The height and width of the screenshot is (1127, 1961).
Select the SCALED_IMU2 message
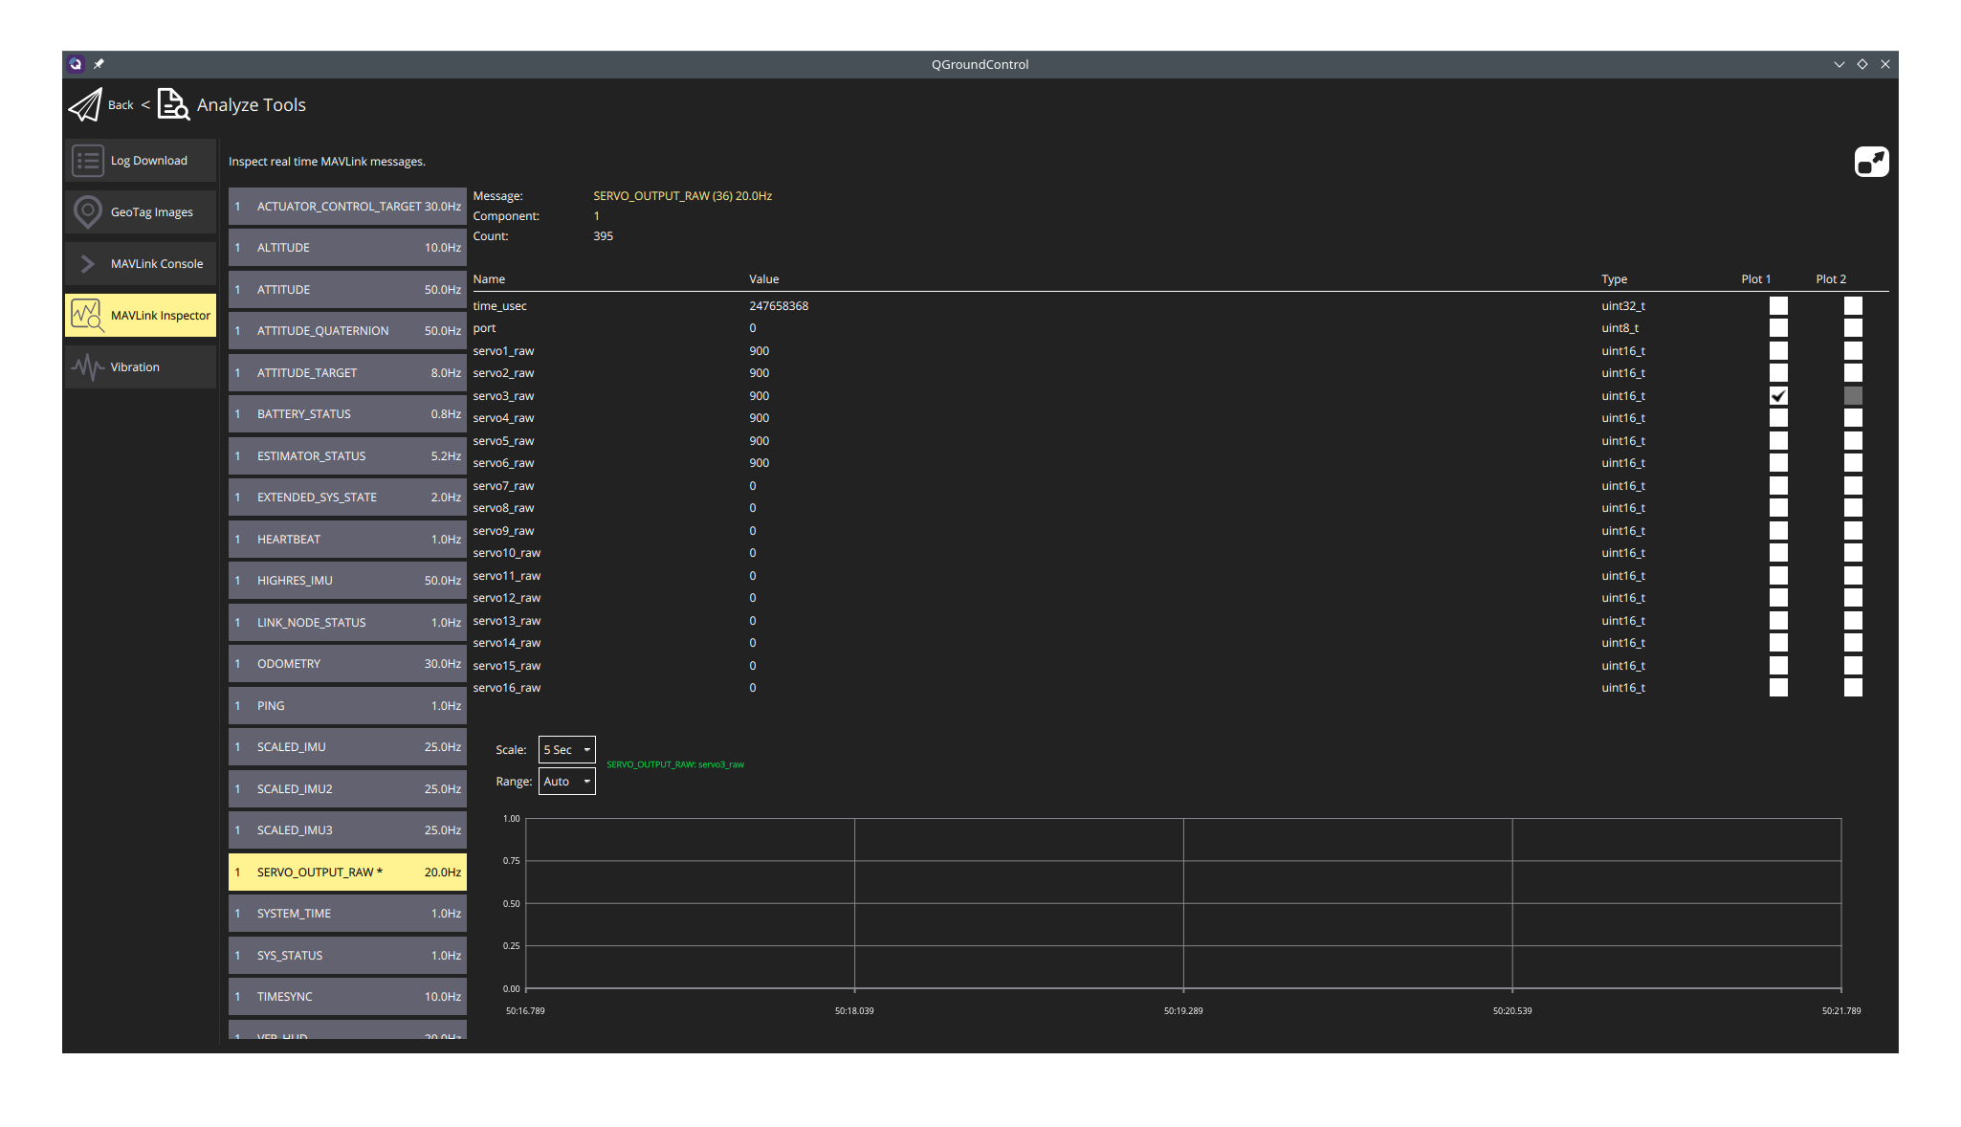coord(347,789)
